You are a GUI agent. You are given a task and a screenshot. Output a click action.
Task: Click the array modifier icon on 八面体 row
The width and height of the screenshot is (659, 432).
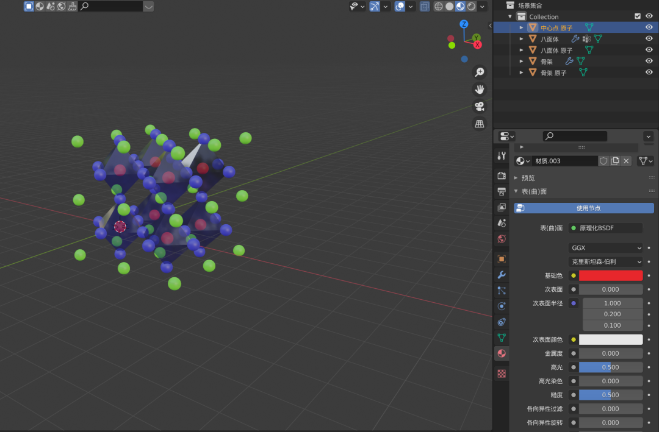coord(587,39)
